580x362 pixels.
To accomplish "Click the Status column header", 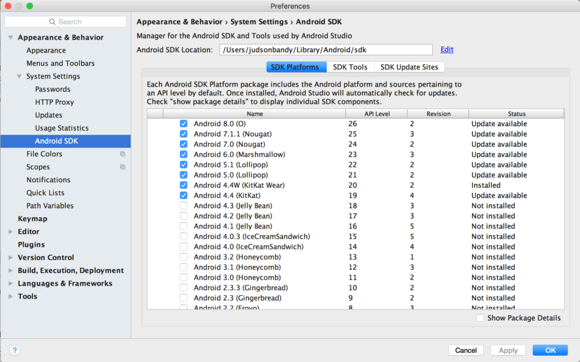I will coord(517,114).
